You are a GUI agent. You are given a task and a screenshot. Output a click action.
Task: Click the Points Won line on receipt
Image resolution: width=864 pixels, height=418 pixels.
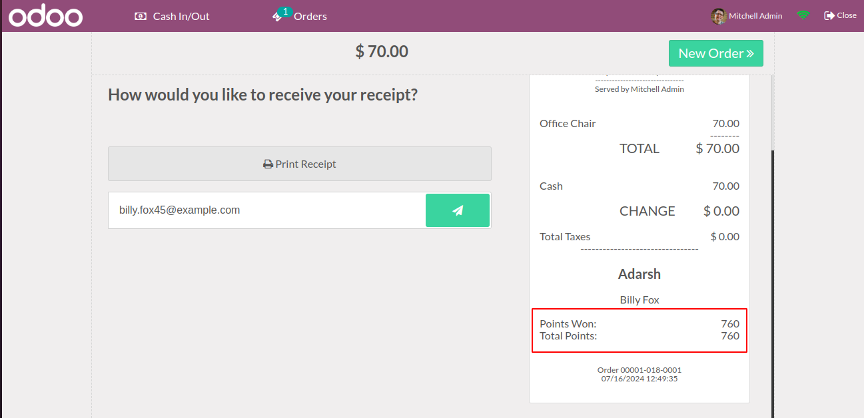click(x=640, y=324)
